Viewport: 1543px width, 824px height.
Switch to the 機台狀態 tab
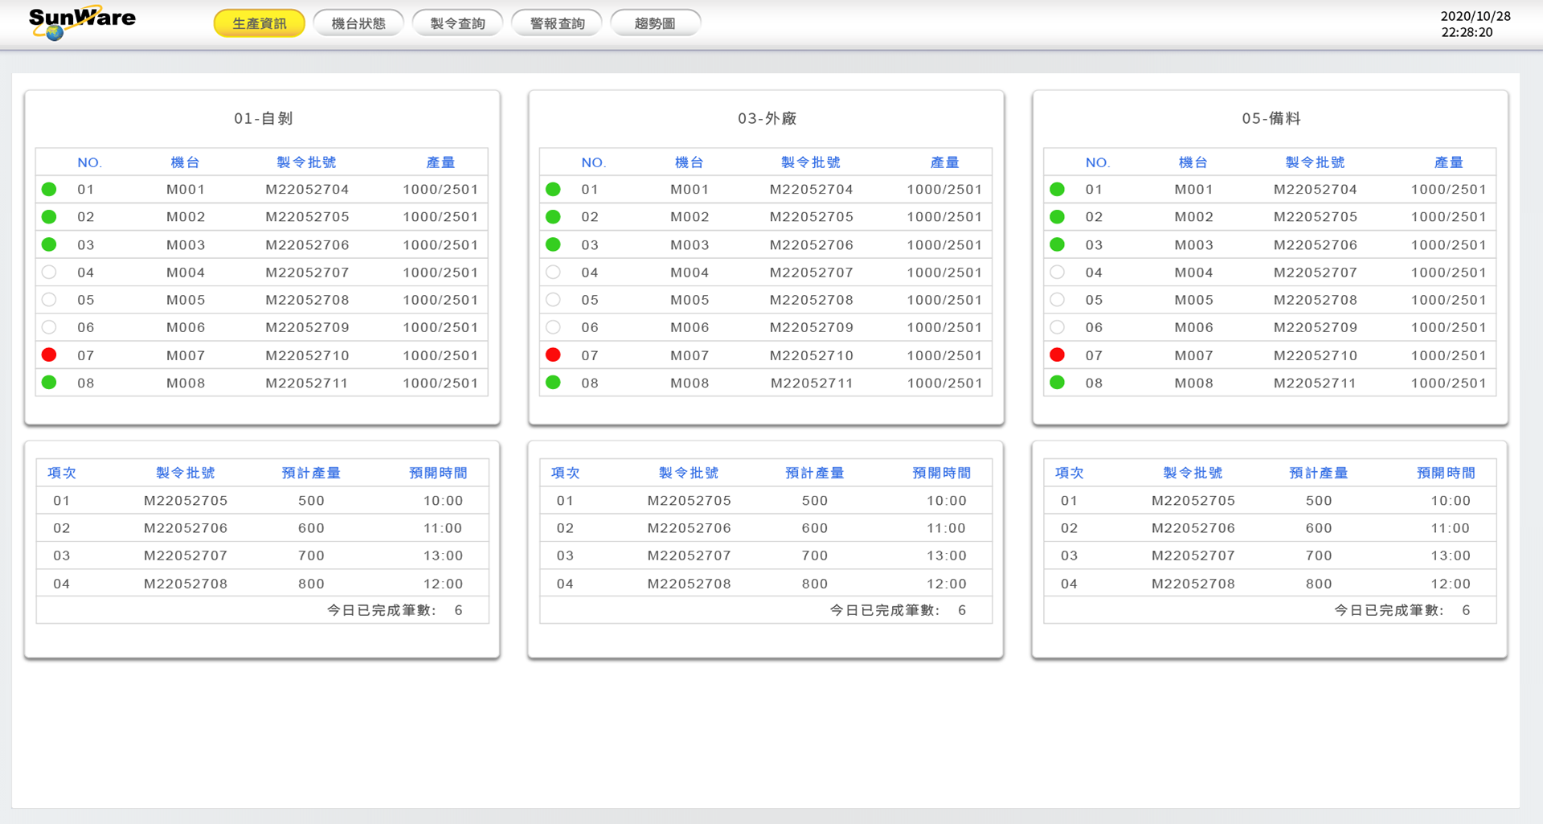pyautogui.click(x=358, y=23)
